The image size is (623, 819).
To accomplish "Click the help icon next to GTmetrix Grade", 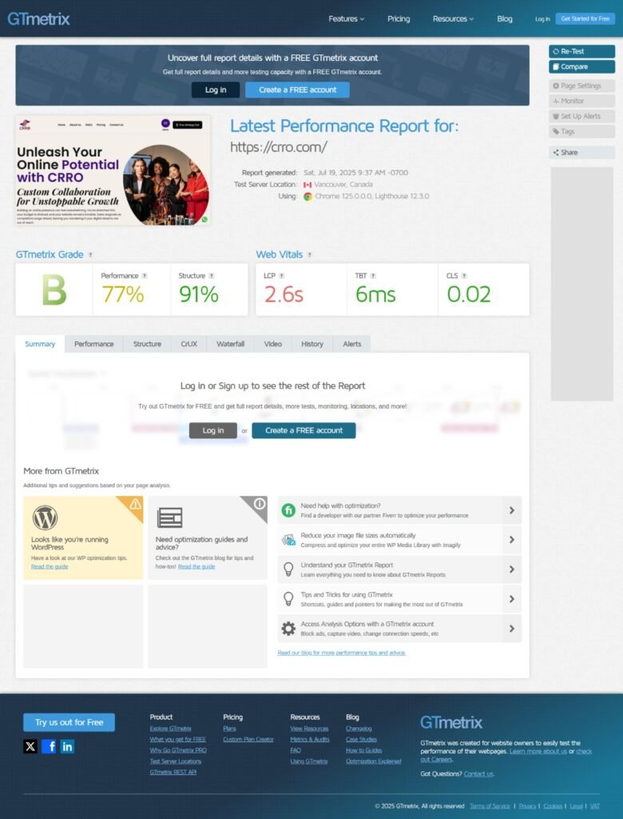I will click(90, 255).
